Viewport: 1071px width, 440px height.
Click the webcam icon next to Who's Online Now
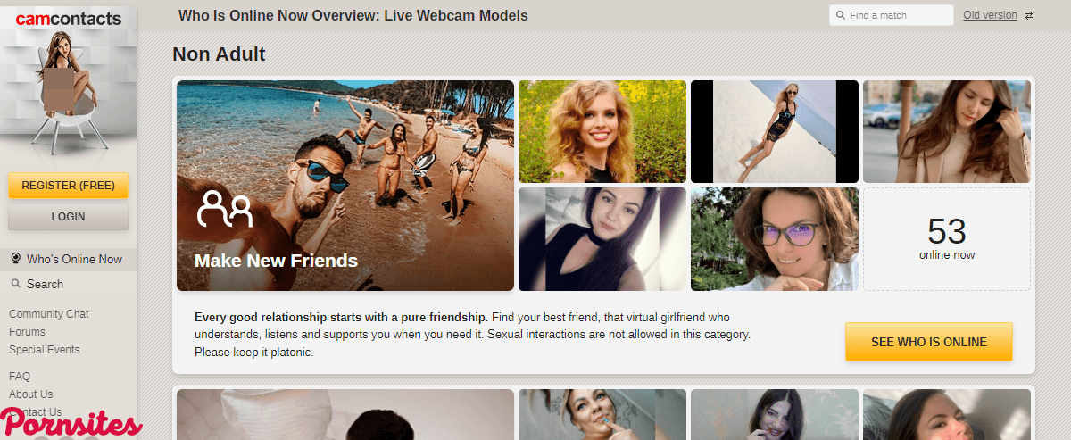pyautogui.click(x=15, y=259)
